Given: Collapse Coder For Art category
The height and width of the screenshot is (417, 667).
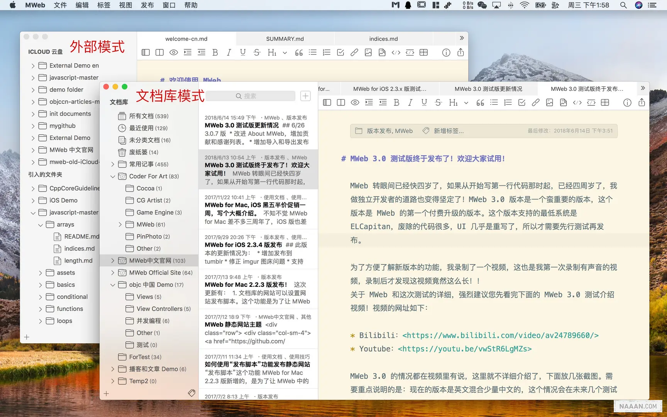Looking at the screenshot, I should click(x=113, y=176).
